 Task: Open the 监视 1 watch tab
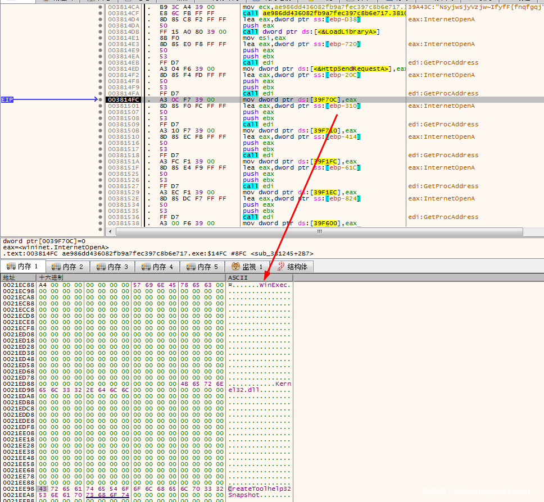(x=247, y=267)
